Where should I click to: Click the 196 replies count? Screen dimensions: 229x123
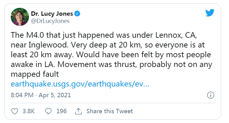pos(61,111)
